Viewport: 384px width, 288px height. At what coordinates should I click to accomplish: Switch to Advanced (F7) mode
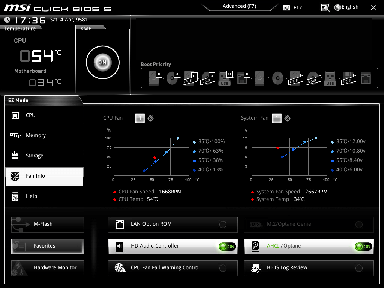click(239, 6)
